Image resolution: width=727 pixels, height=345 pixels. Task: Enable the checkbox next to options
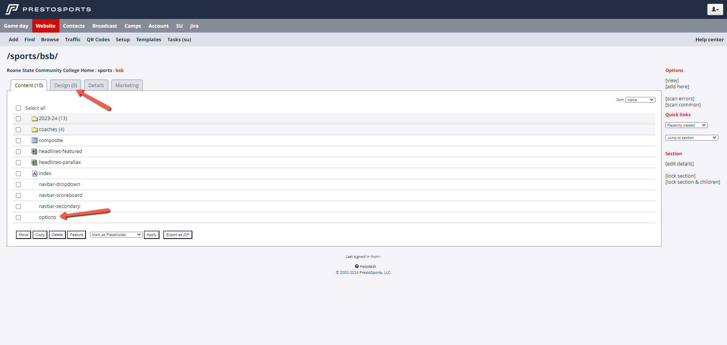(18, 218)
